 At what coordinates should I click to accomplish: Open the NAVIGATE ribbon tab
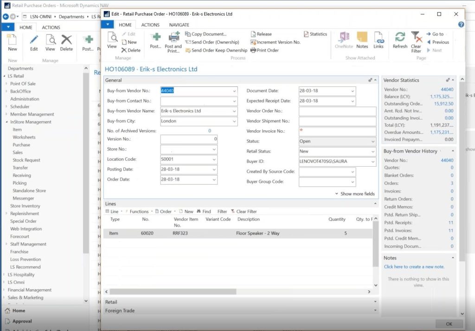(x=179, y=25)
